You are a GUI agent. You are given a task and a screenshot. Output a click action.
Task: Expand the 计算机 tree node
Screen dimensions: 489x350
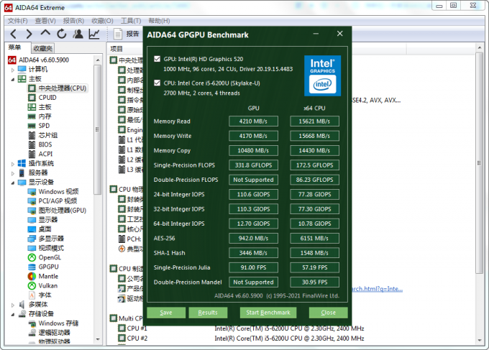[13, 69]
